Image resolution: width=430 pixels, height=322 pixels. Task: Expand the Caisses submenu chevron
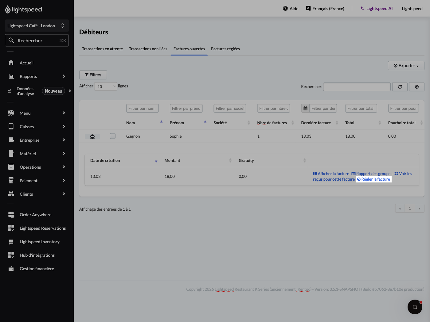tap(64, 126)
